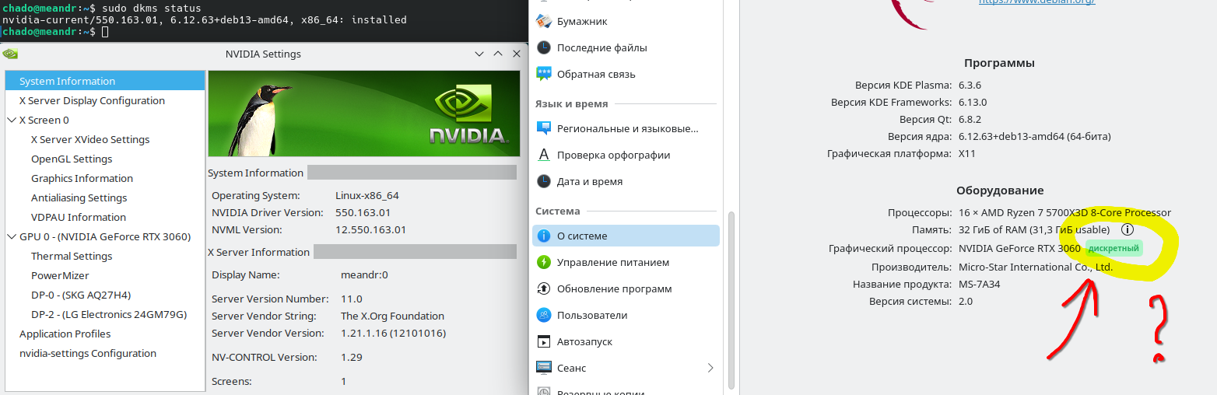Select System Information in NVIDIA Settings

105,81
